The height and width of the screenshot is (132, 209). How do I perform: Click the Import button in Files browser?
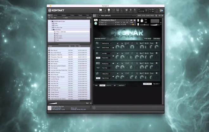(x=66, y=18)
